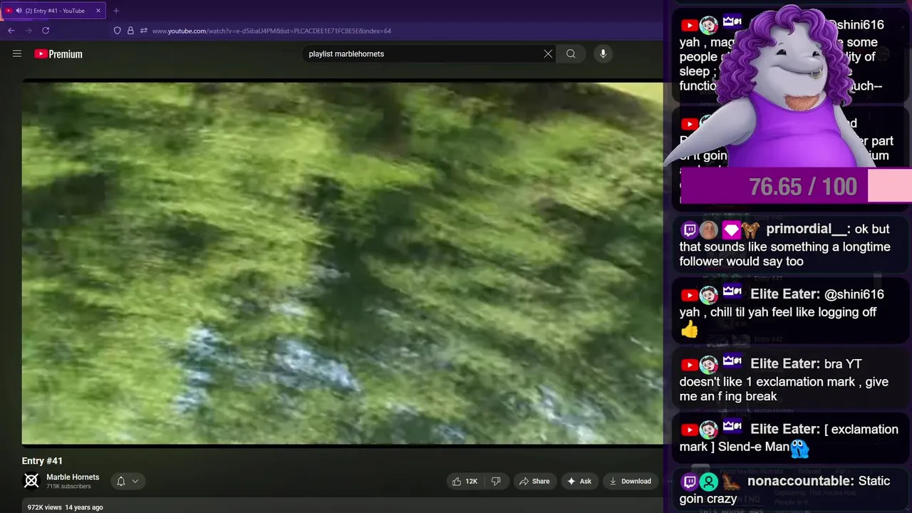Image resolution: width=912 pixels, height=513 pixels.
Task: Reload the page with the refresh icon
Action: point(46,31)
